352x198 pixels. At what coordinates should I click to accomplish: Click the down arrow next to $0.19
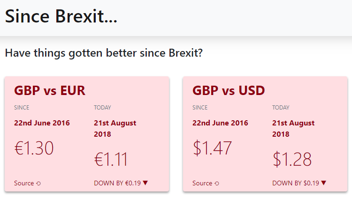(x=323, y=183)
